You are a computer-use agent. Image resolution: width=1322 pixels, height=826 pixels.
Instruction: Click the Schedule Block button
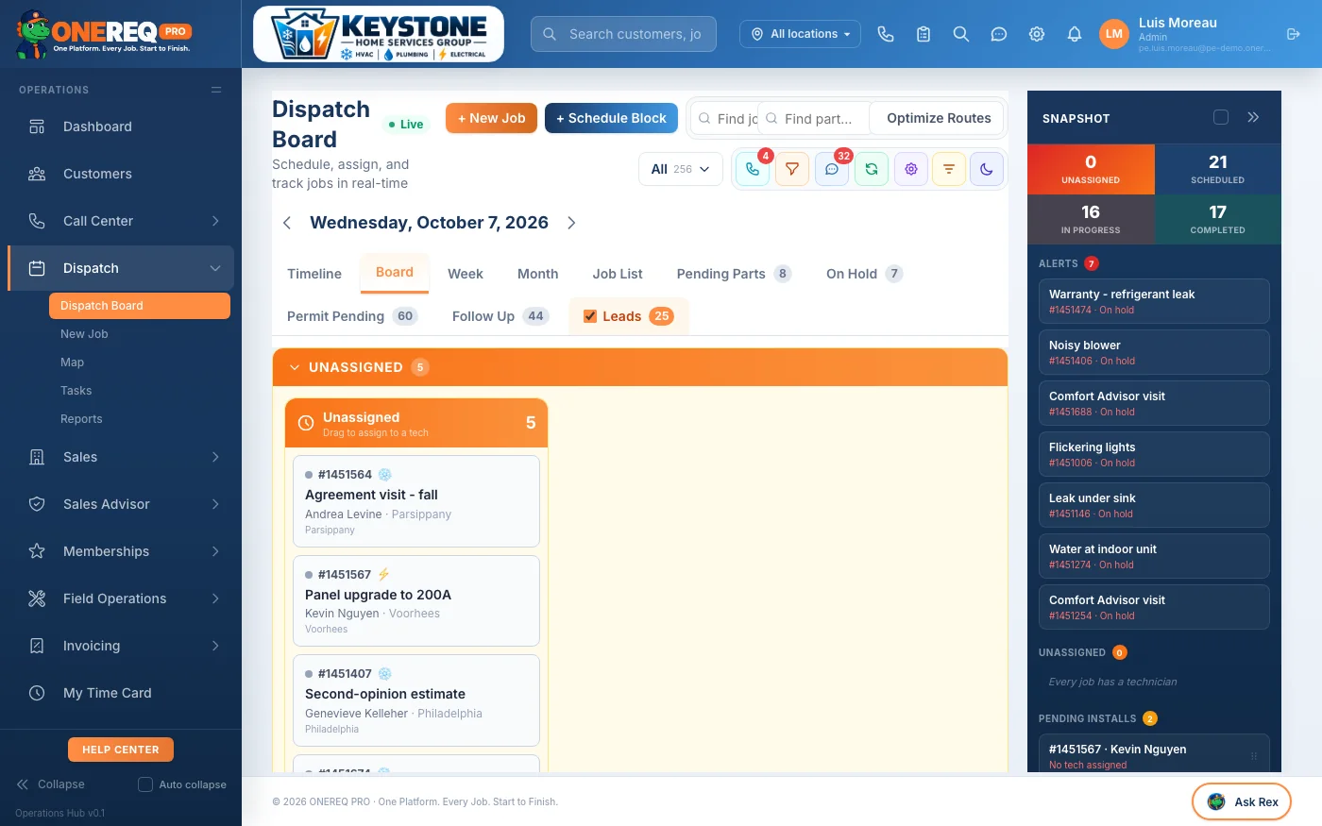[x=611, y=118]
